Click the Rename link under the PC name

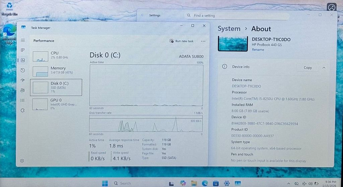click(258, 50)
